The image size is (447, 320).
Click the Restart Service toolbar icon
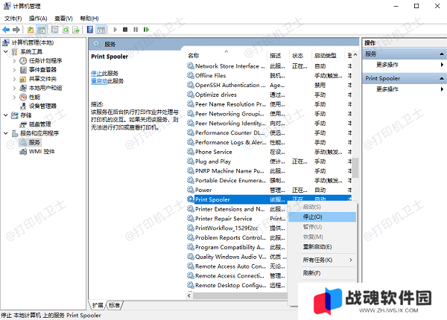[x=146, y=30]
